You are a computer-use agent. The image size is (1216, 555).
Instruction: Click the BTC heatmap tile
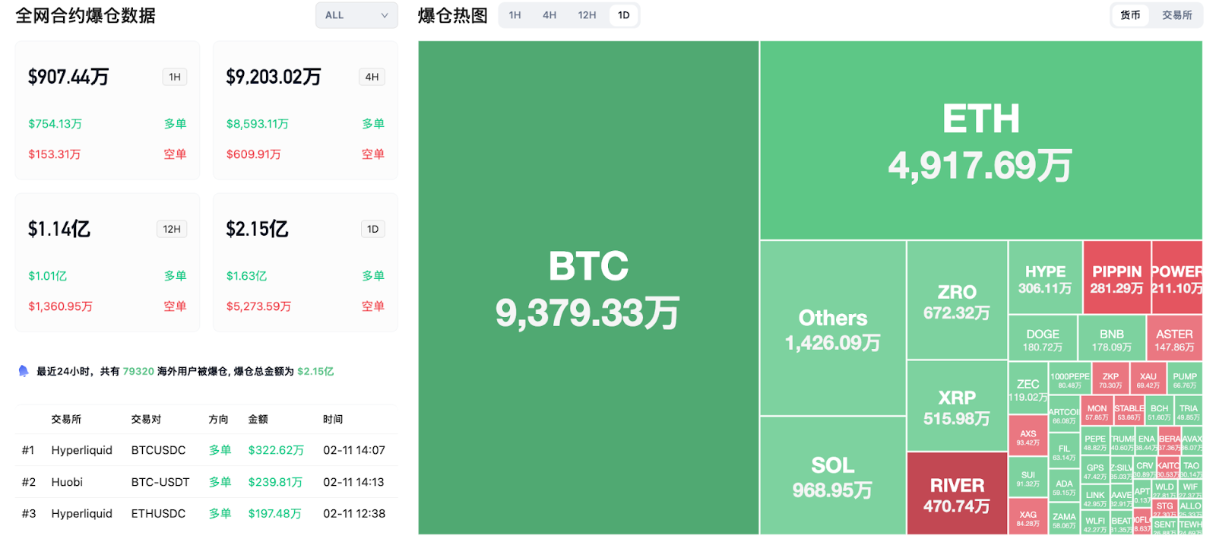click(588, 287)
